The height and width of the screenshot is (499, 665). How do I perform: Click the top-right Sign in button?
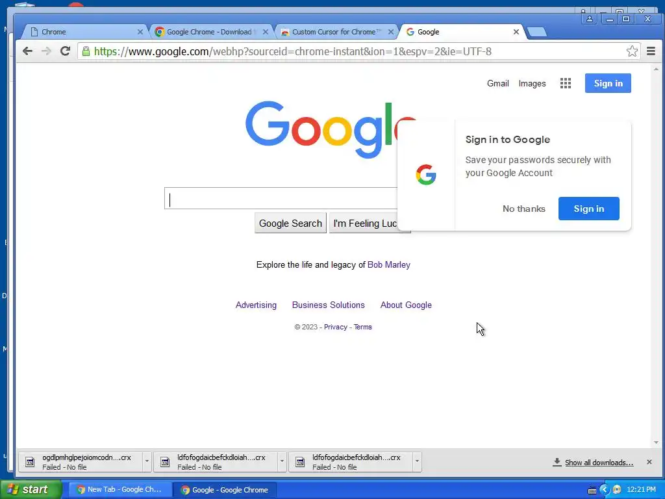[x=608, y=83]
